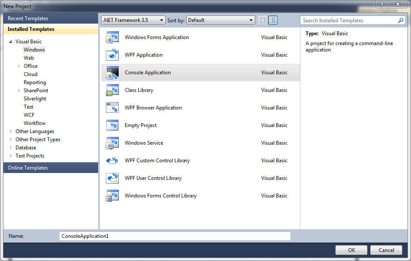
Task: Click the 'WPF User Control Library' name
Action: point(153,178)
